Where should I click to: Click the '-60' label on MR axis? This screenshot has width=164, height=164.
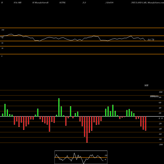coord(160,134)
